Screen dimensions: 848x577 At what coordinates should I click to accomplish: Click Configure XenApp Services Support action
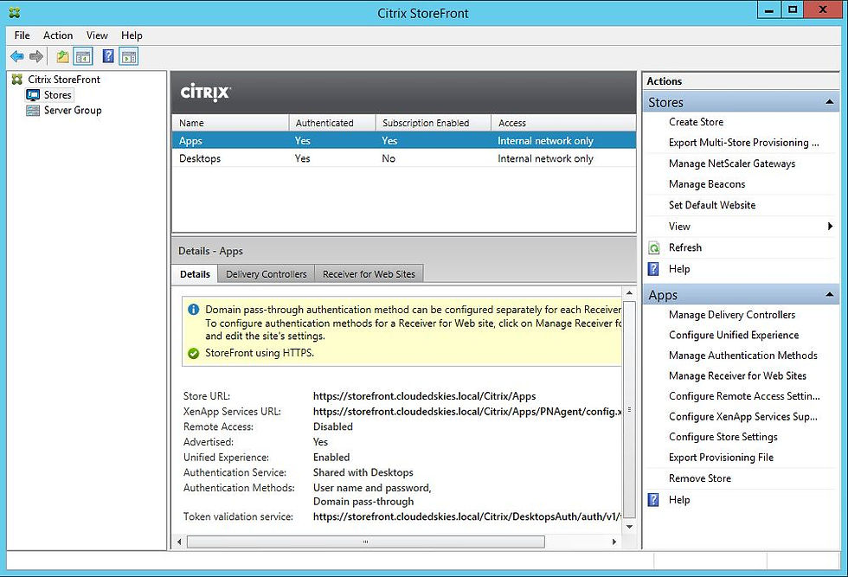click(743, 416)
